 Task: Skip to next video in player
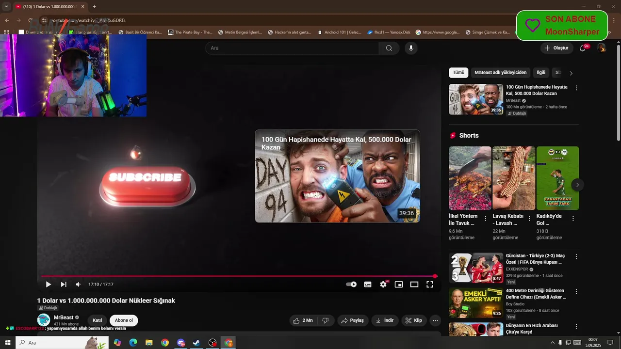(x=64, y=285)
